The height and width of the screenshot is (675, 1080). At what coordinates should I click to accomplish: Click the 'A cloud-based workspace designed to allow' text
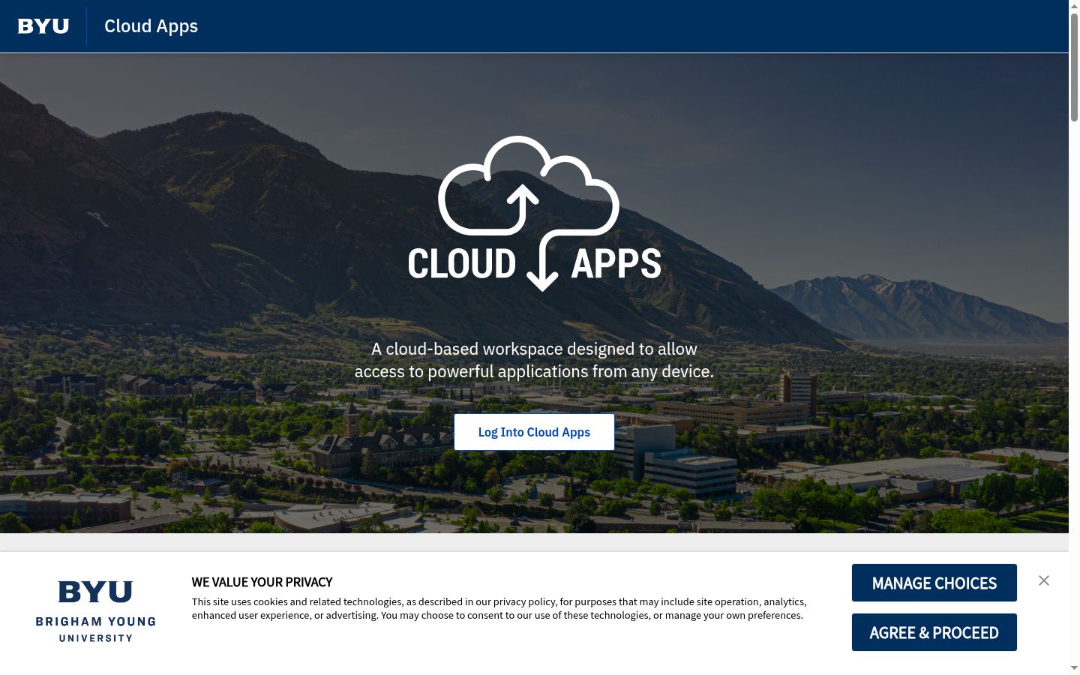click(534, 349)
